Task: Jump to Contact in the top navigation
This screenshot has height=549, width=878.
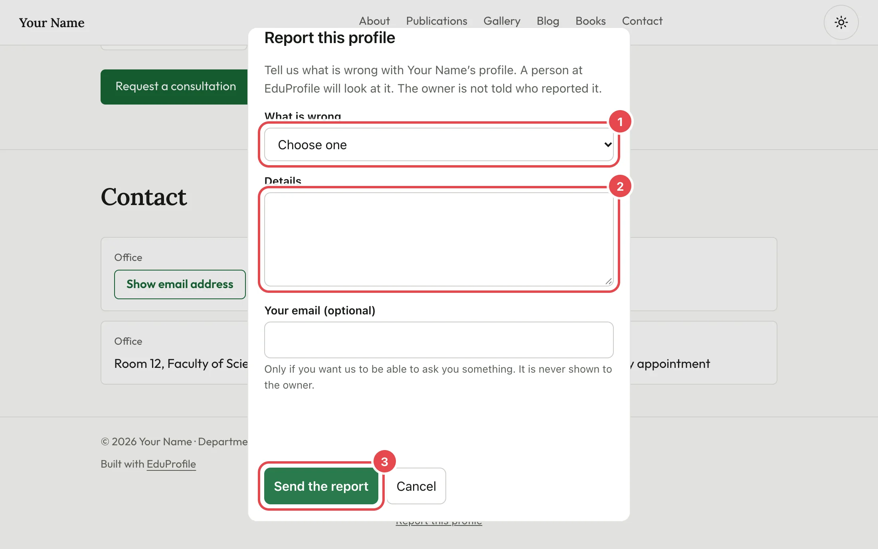Action: (x=642, y=21)
